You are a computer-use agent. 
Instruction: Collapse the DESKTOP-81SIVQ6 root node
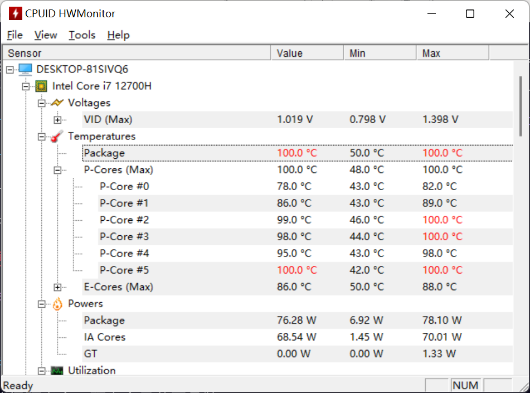click(x=10, y=70)
